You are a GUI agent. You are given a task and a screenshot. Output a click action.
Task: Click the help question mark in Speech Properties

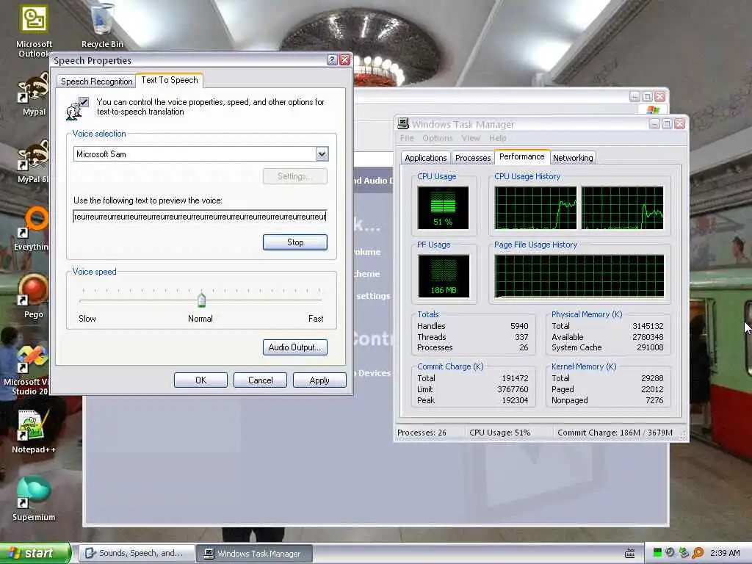pyautogui.click(x=332, y=60)
